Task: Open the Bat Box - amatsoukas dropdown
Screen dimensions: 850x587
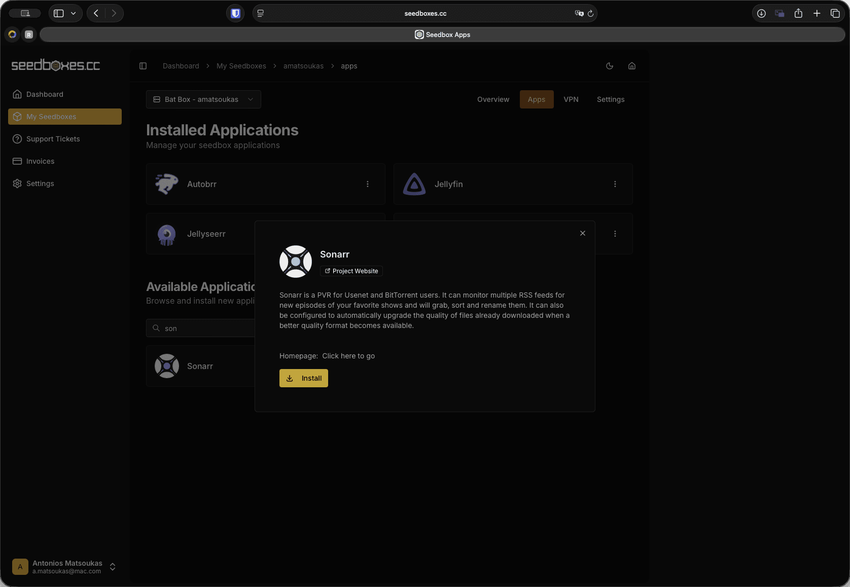Action: coord(203,99)
